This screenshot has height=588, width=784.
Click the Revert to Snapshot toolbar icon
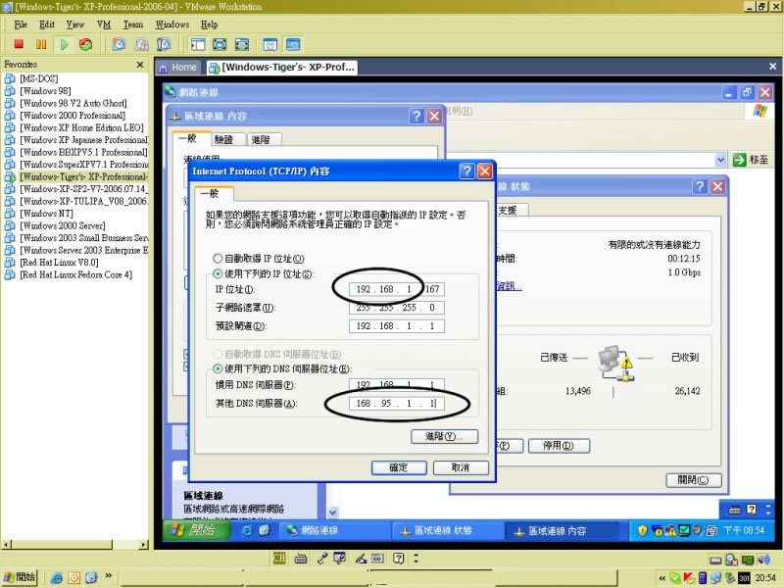pos(141,44)
